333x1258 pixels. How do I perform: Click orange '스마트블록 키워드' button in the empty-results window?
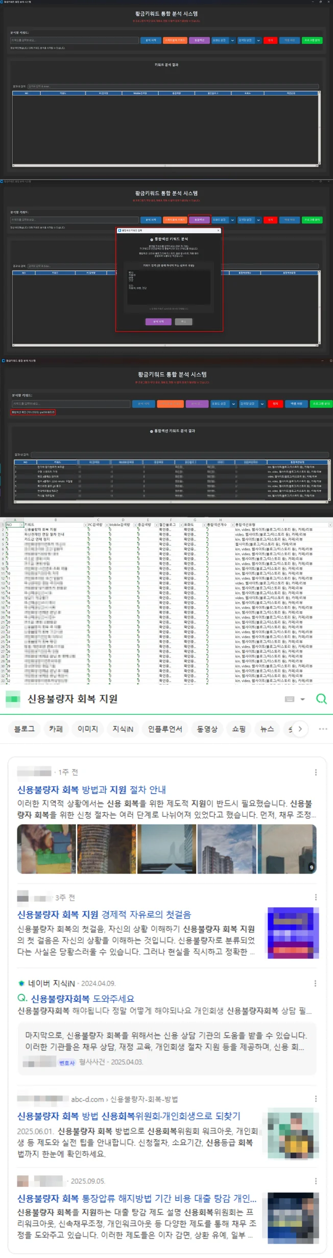(175, 40)
